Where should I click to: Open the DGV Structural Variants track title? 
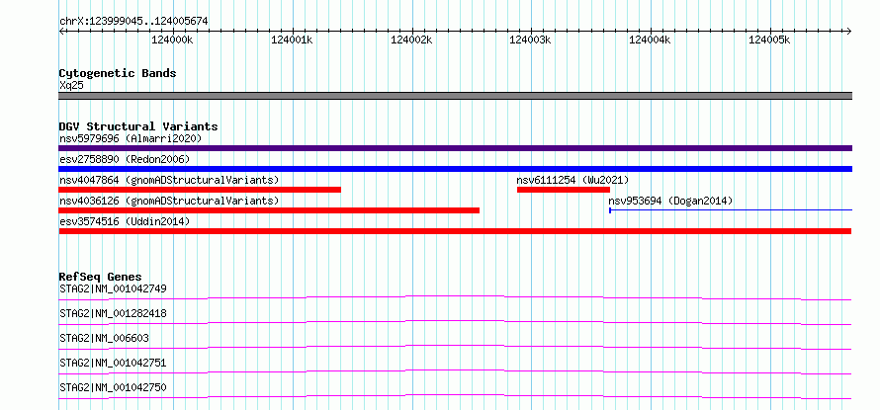(138, 126)
